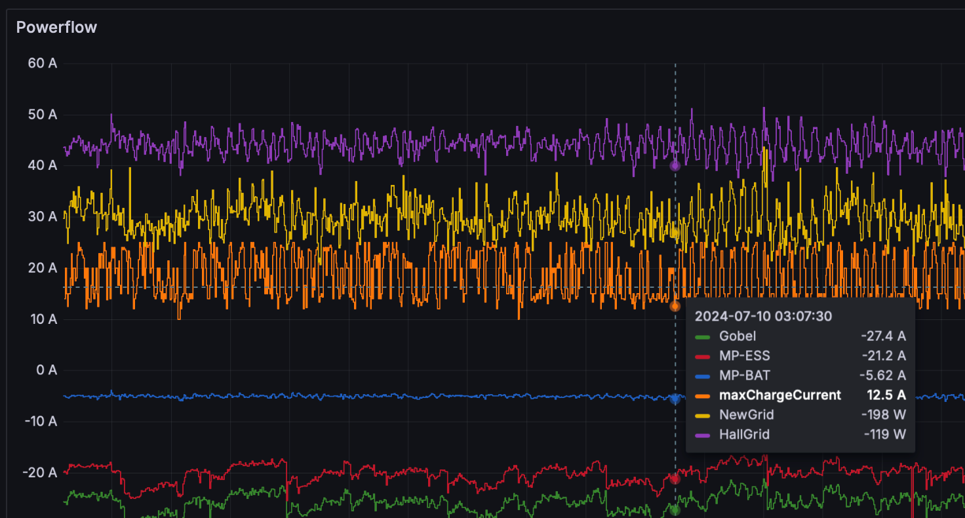Click the 12.5 A maxChargeCurrent value

coord(886,395)
